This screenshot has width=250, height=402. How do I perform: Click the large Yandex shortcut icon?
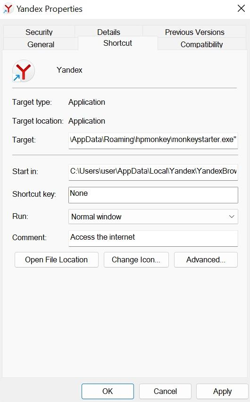click(23, 71)
